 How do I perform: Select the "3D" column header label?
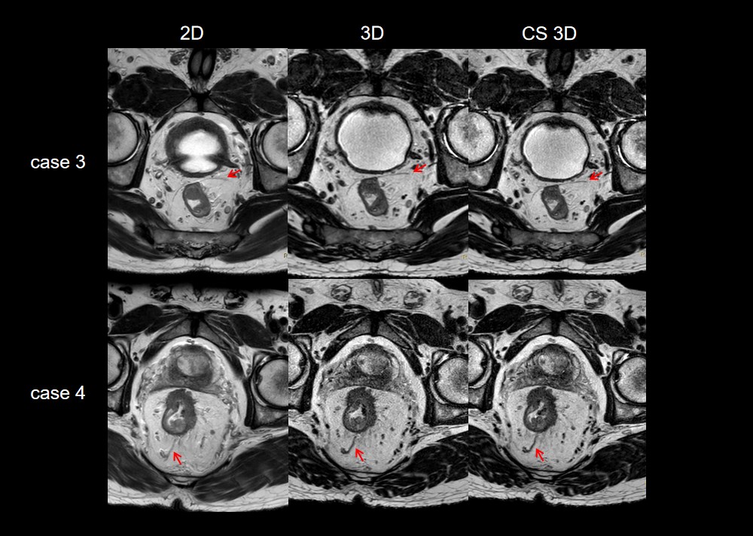[x=373, y=32]
